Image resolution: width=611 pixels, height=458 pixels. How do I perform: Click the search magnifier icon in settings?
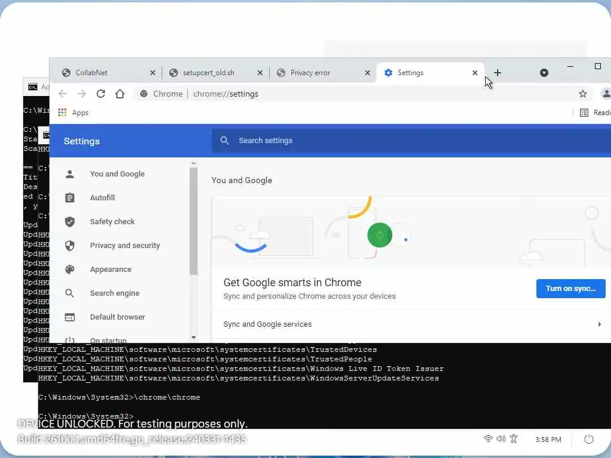pos(224,141)
